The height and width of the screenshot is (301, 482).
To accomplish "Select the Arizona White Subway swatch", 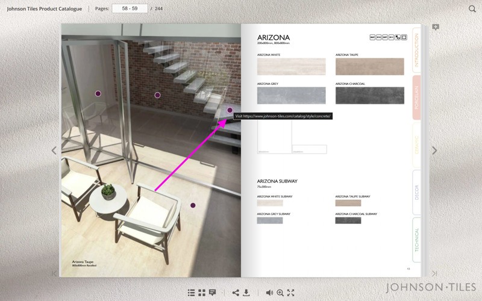I will click(x=270, y=203).
